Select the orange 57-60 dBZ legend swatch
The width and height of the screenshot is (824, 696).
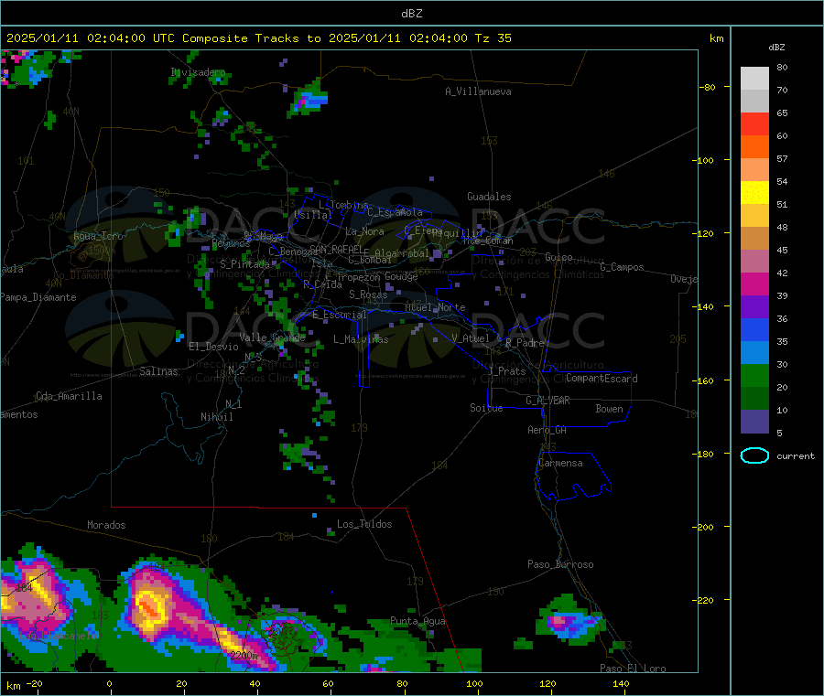(754, 147)
